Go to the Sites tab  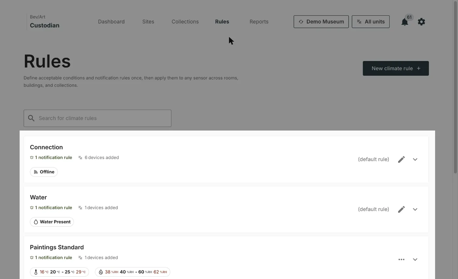coord(148,22)
